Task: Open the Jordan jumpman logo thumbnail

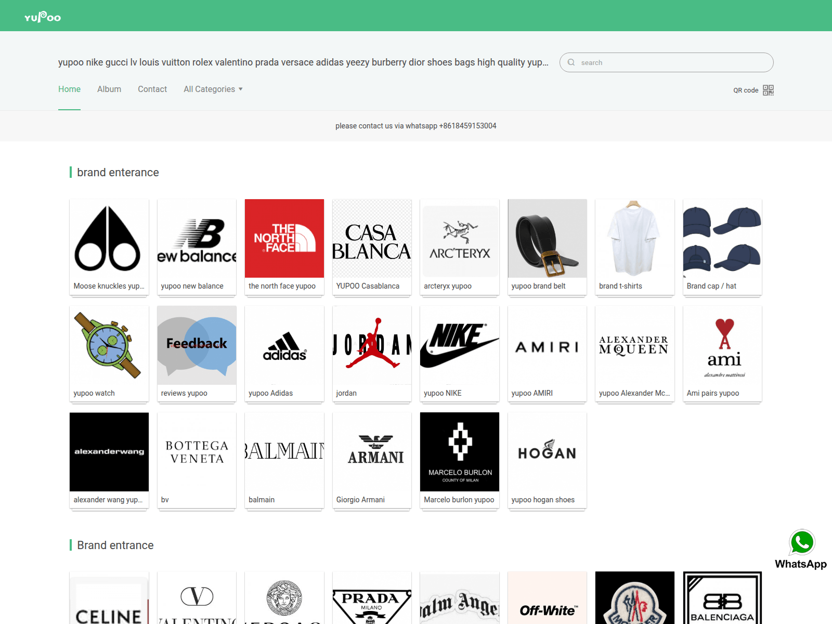Action: click(x=372, y=345)
